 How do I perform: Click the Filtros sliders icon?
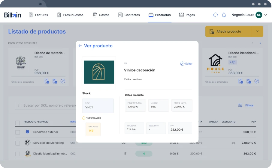(x=240, y=105)
